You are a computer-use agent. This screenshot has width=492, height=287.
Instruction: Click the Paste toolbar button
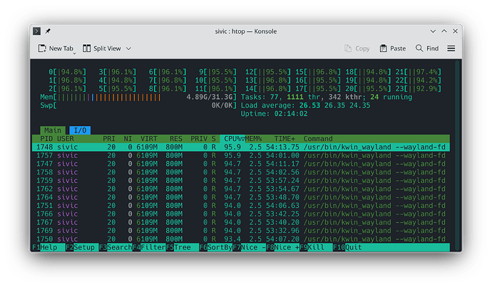point(393,48)
